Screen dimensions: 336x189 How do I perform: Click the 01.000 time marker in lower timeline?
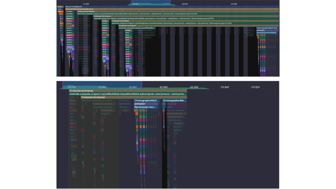pos(102,87)
